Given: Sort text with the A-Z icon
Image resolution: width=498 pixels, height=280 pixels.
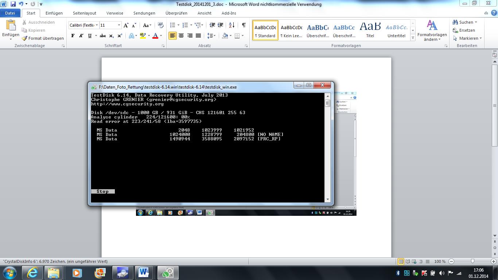Looking at the screenshot, I should pos(232,25).
